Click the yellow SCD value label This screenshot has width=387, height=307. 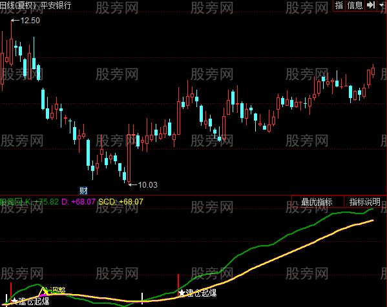pyautogui.click(x=121, y=202)
